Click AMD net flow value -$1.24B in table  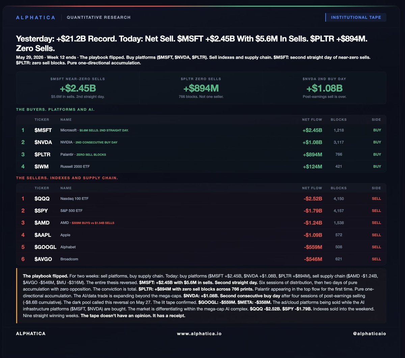click(313, 223)
